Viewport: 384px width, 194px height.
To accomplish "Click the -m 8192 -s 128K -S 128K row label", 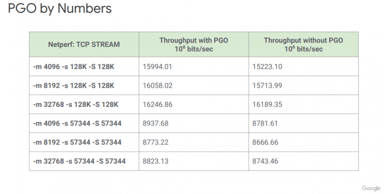I will 74,86.
